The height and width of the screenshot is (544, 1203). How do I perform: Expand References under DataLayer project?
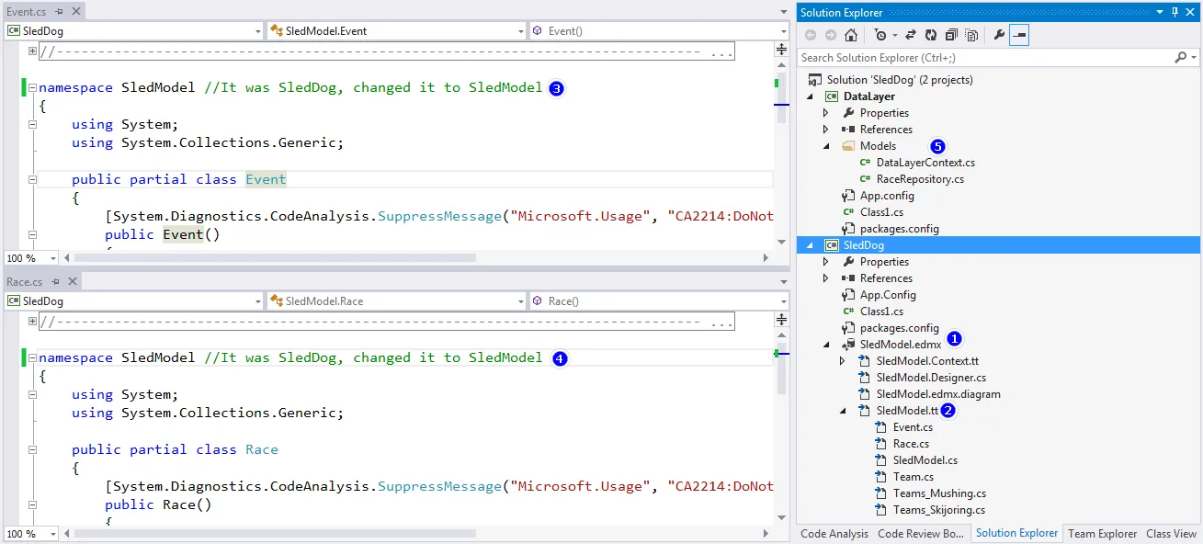click(826, 130)
